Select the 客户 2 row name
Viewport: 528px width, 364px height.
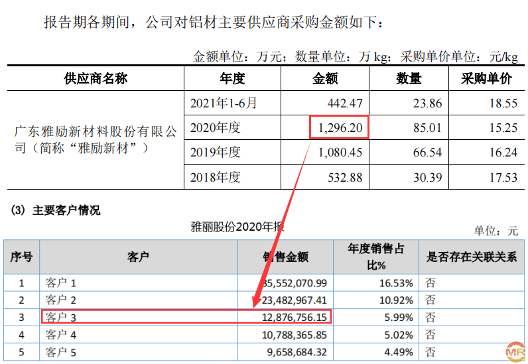click(60, 300)
